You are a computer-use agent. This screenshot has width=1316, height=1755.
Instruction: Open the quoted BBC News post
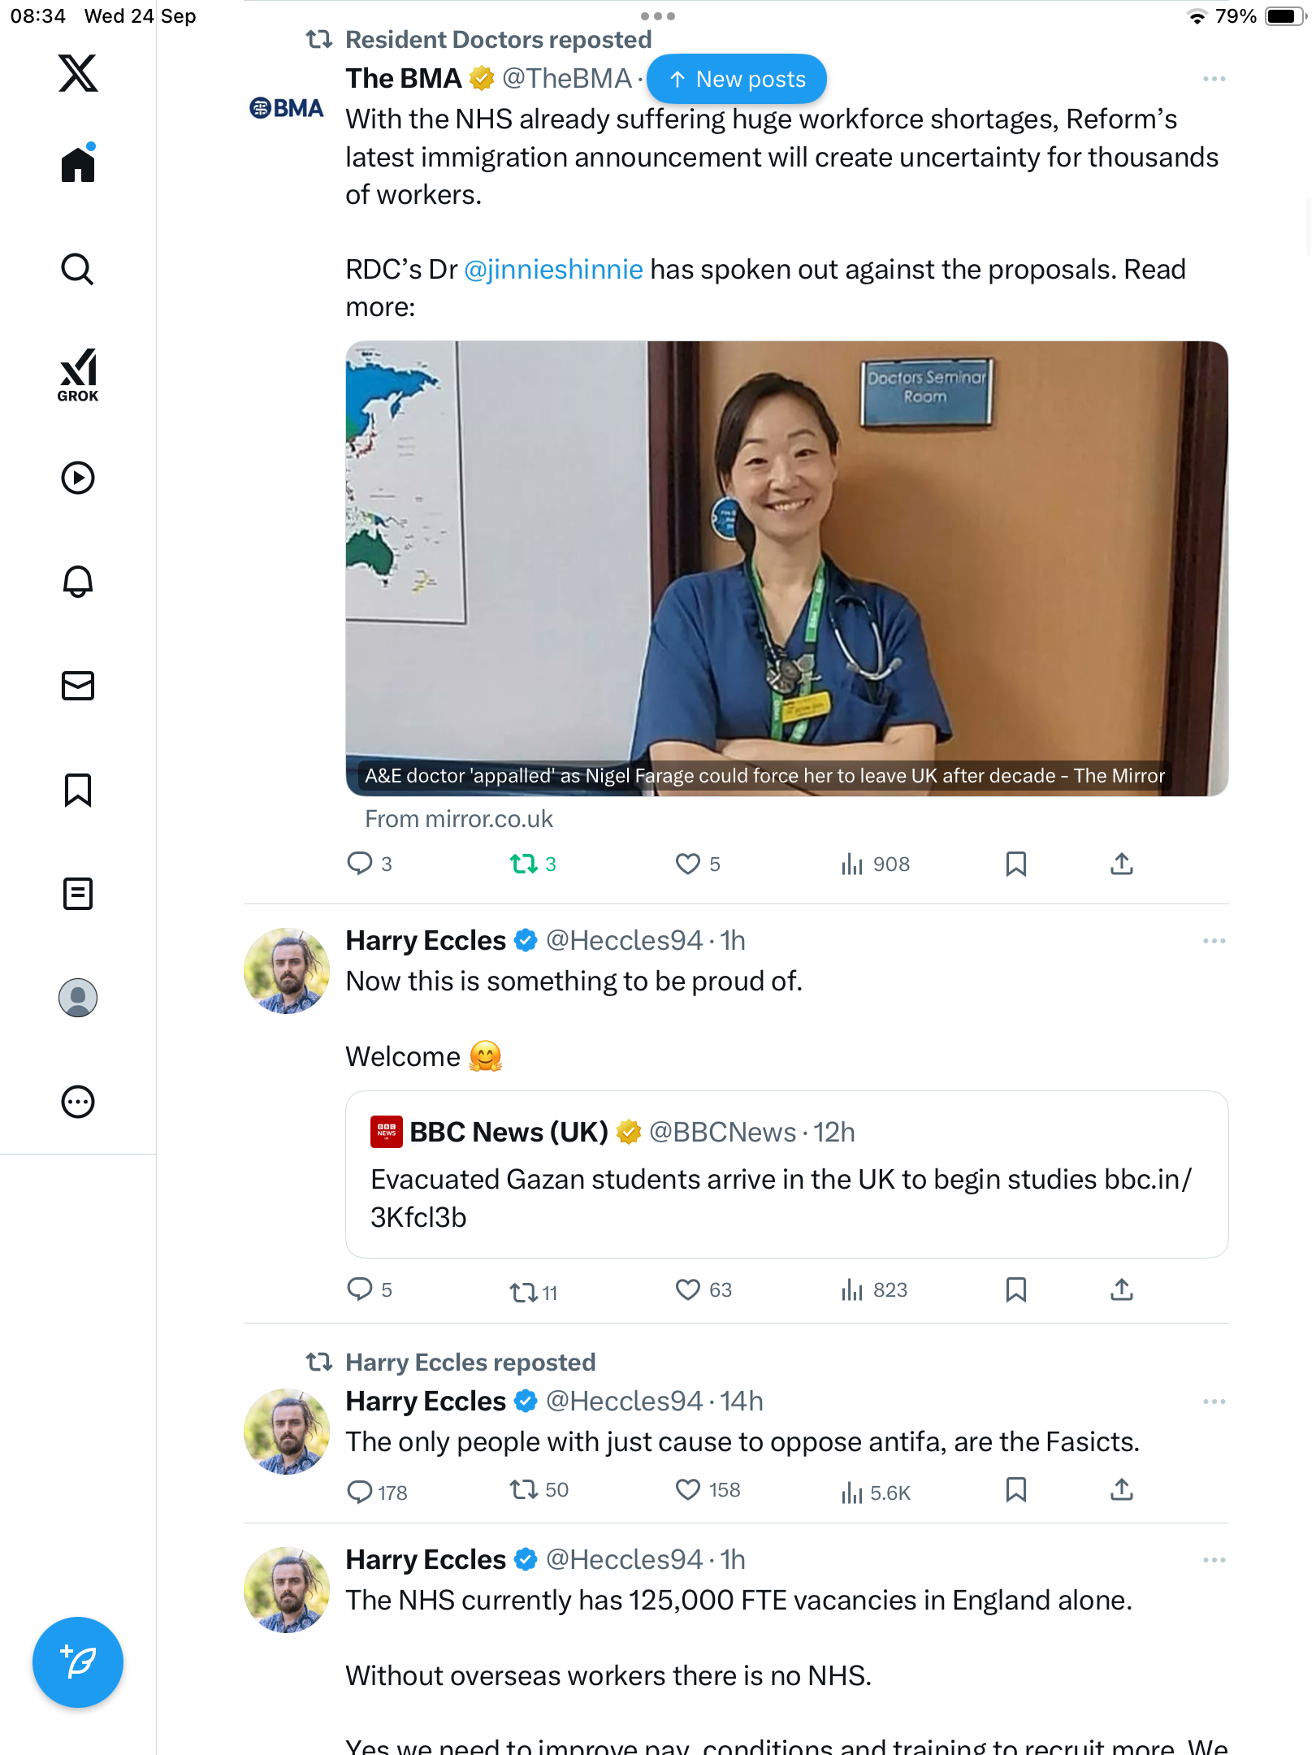coord(786,1174)
